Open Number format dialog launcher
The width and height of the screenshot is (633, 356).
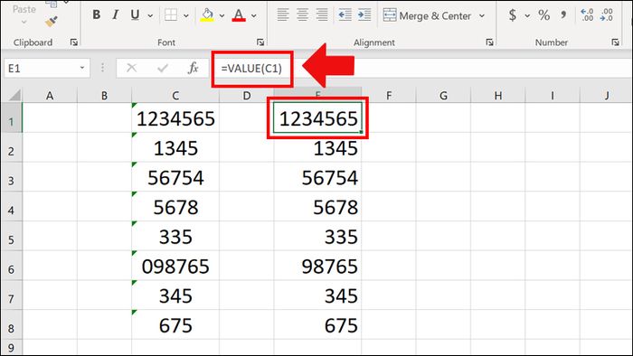pos(615,42)
